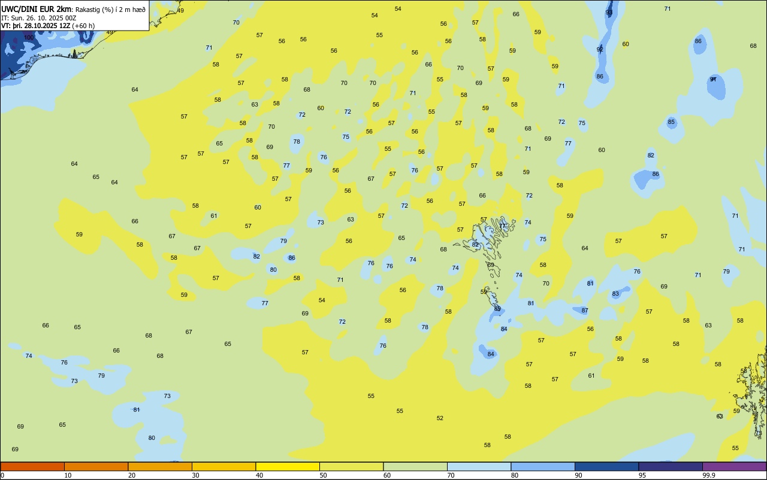Click the 20–30 amber legend swatch
The image size is (767, 480).
pos(160,466)
